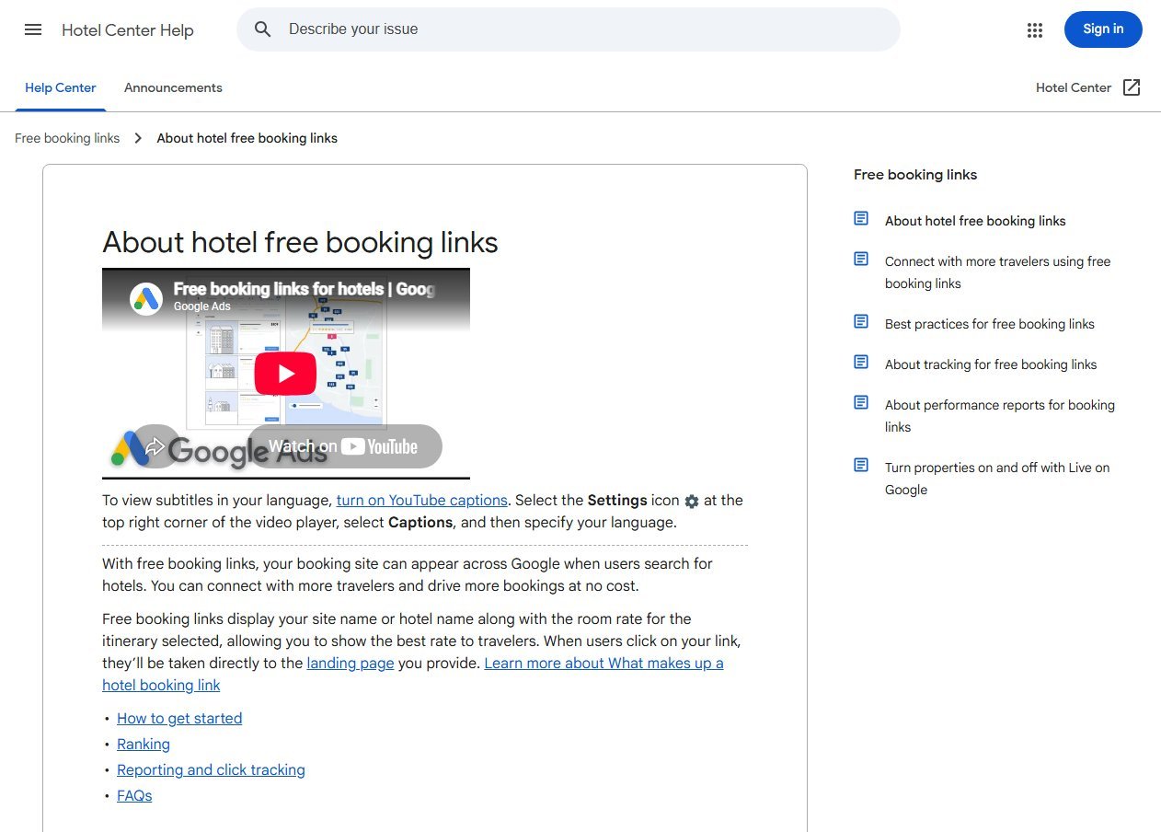Click Watch on YouTube button
Screen dimensions: 1161x832
(345, 446)
